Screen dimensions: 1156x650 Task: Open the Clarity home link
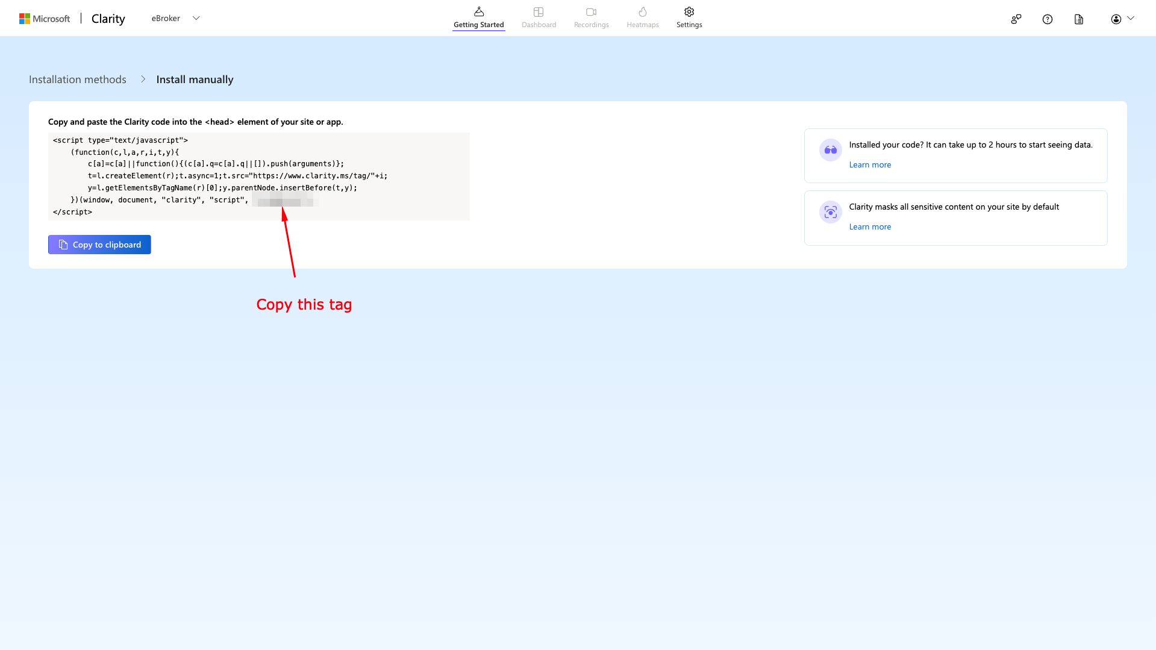(x=108, y=19)
